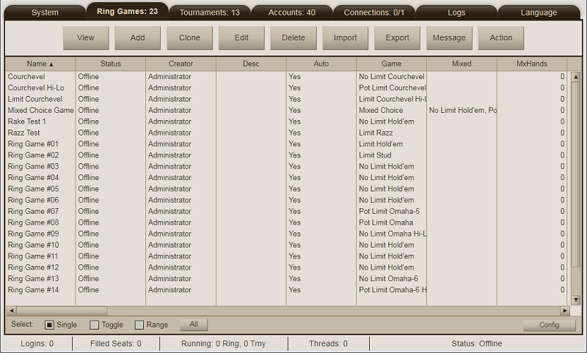Click the All selection button
Image resolution: width=587 pixels, height=353 pixels.
coord(194,324)
